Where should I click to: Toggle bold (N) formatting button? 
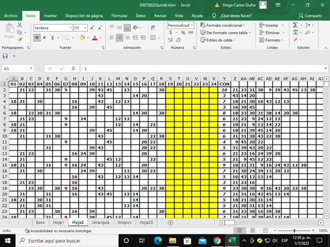pos(37,38)
